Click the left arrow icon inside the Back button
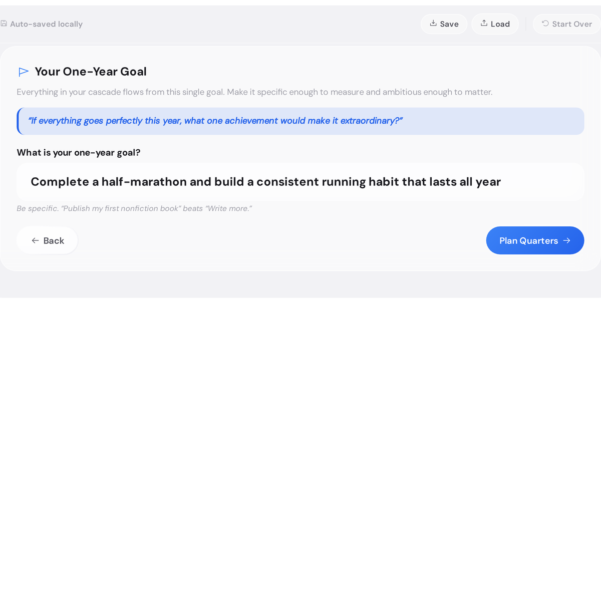Viewport: 601px width, 601px height. [34, 240]
